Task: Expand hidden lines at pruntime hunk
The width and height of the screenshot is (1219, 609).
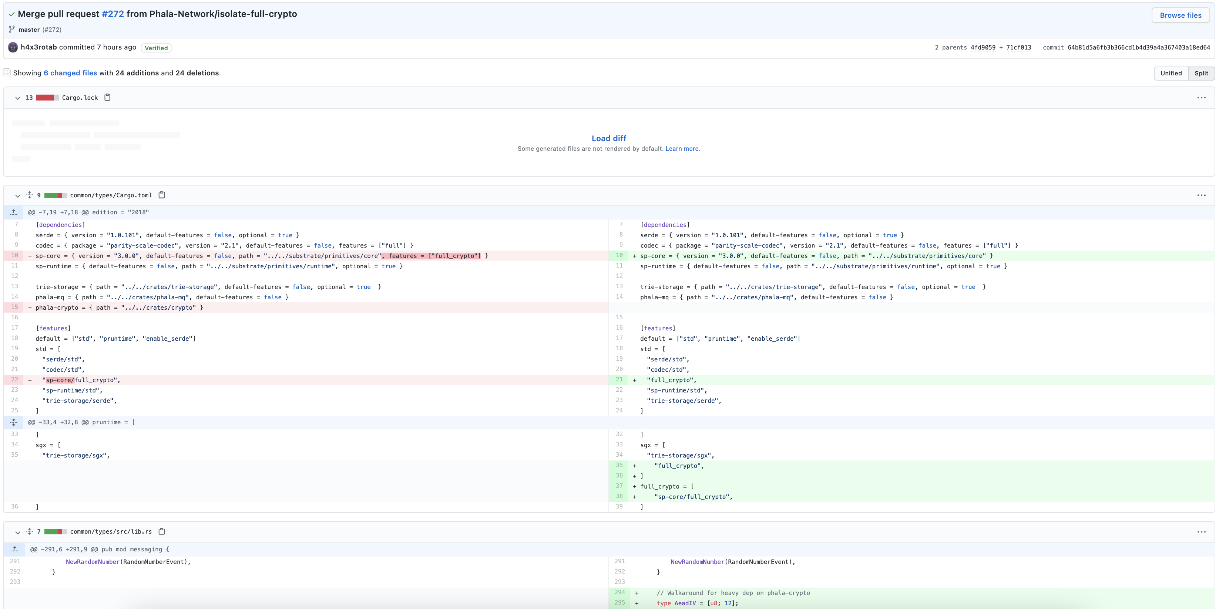Action: (x=14, y=422)
